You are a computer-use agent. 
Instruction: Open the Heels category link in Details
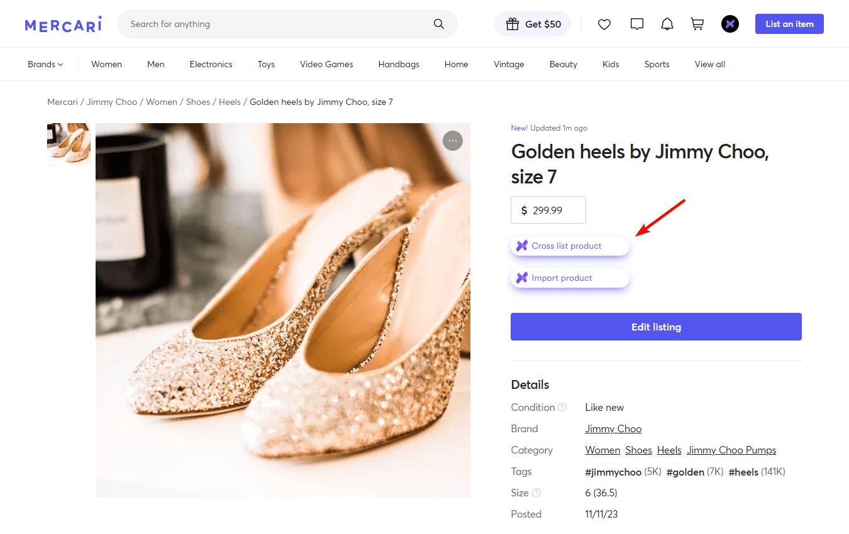[669, 450]
